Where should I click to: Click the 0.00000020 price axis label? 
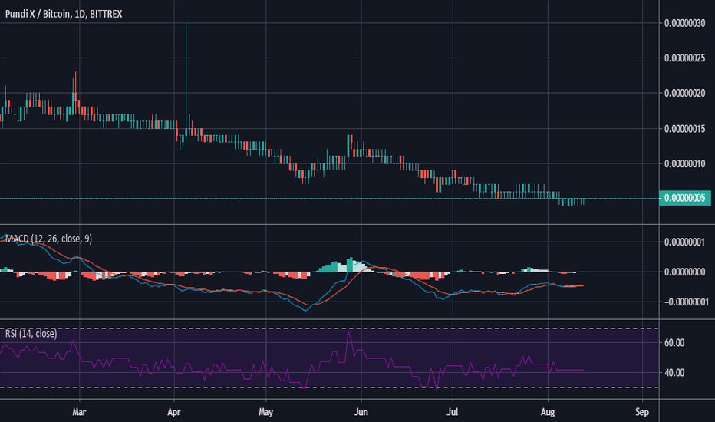[684, 93]
